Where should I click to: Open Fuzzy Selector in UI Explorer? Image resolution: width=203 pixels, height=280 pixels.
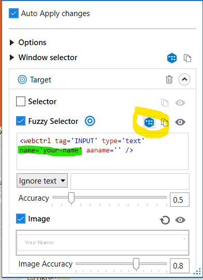[x=149, y=122]
